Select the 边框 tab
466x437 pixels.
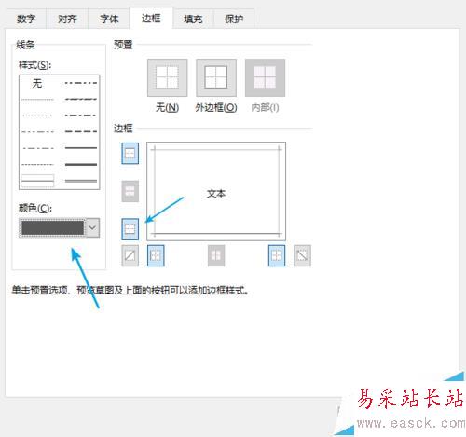151,19
